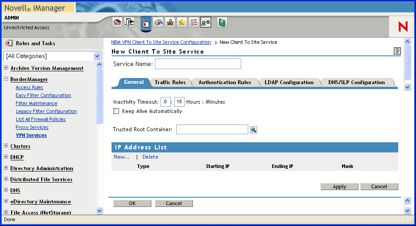Screen dimensions: 416x226
Task: Expand eDirectory Maintenance
Action: pos(6,201)
